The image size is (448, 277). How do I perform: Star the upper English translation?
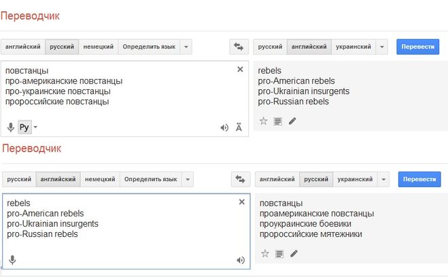tap(264, 121)
